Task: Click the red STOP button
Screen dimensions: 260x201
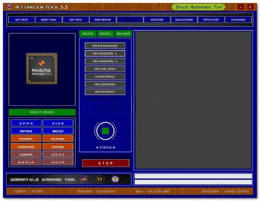Action: 106,163
